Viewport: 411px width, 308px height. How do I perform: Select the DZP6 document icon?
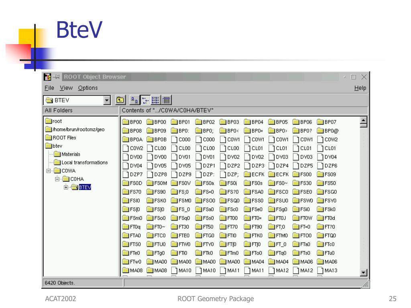tap(320, 166)
